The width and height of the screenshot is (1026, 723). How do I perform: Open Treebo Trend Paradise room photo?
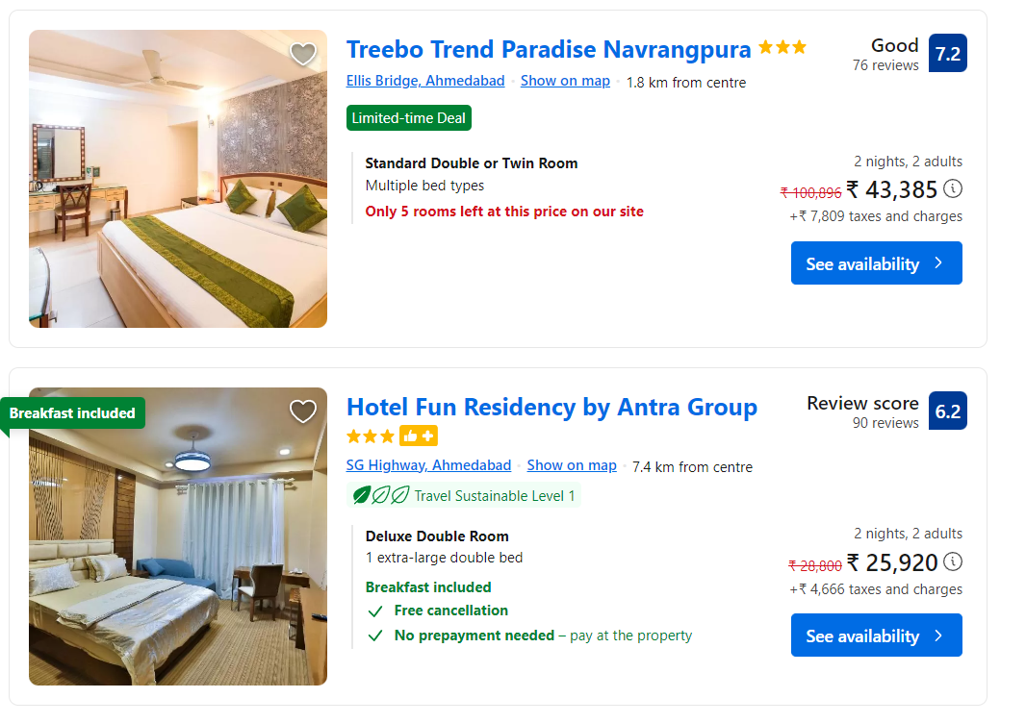tap(178, 192)
